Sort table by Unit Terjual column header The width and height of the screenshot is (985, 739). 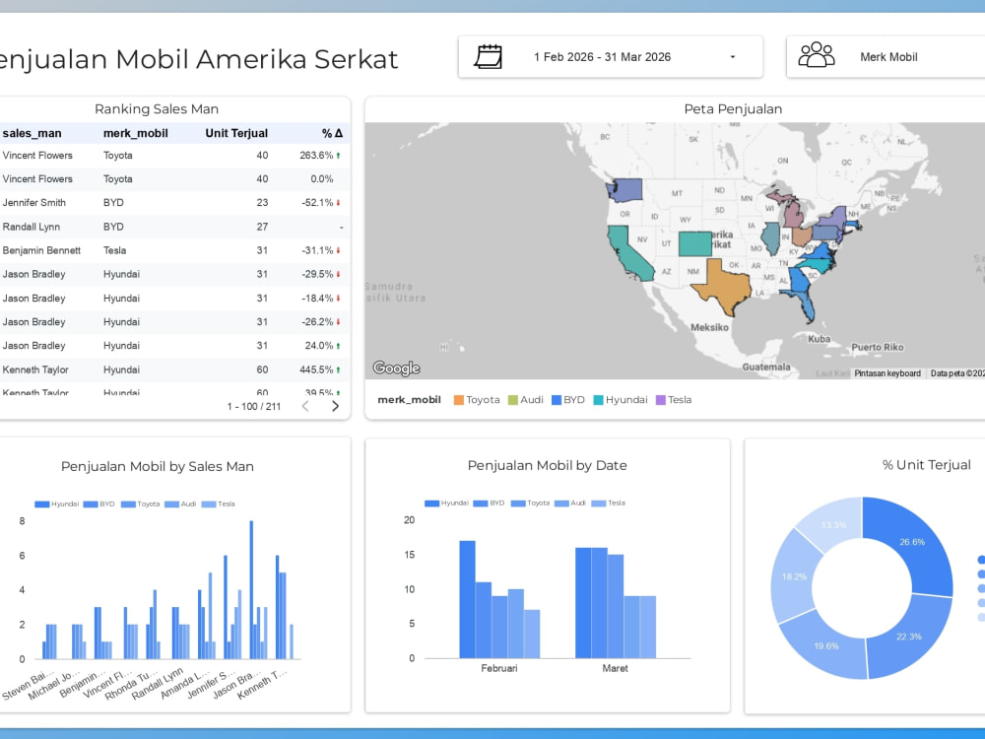[236, 133]
